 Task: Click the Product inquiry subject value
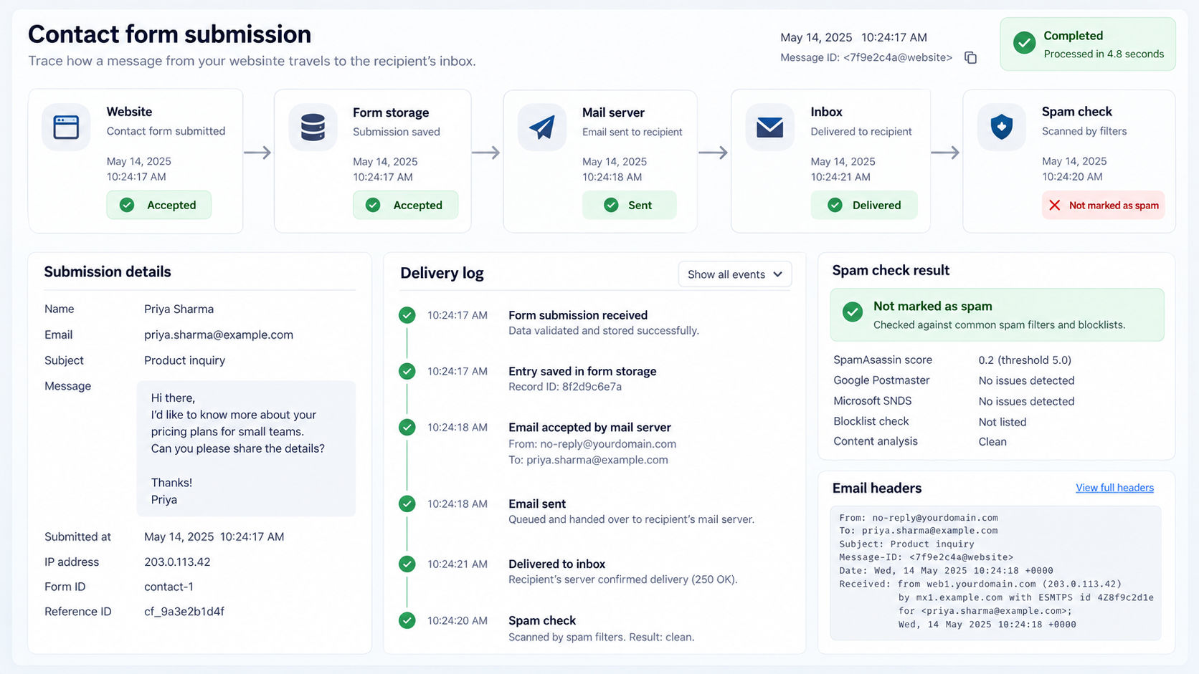click(x=184, y=360)
